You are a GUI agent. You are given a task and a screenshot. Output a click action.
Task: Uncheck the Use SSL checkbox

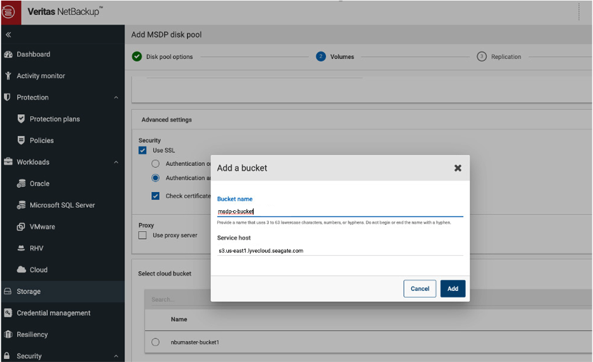pyautogui.click(x=142, y=151)
